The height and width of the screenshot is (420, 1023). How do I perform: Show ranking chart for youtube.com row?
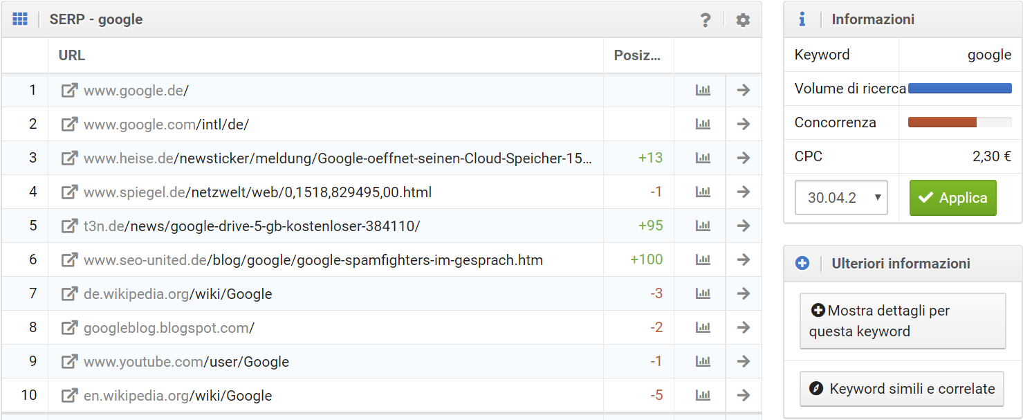pyautogui.click(x=703, y=361)
